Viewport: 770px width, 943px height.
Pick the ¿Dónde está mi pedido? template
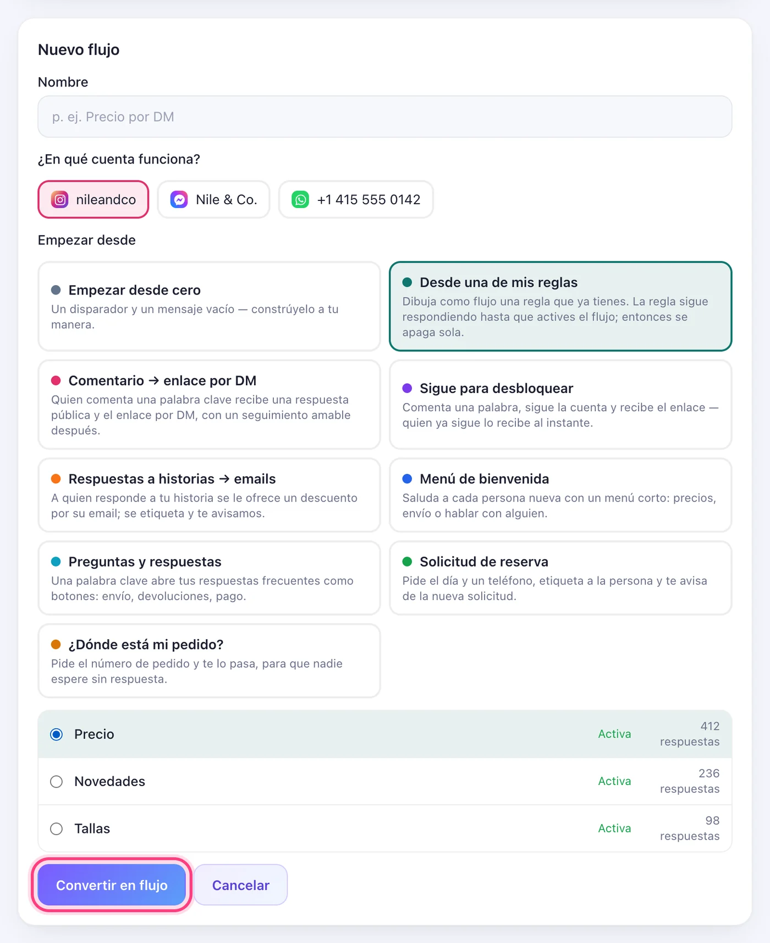coord(209,661)
